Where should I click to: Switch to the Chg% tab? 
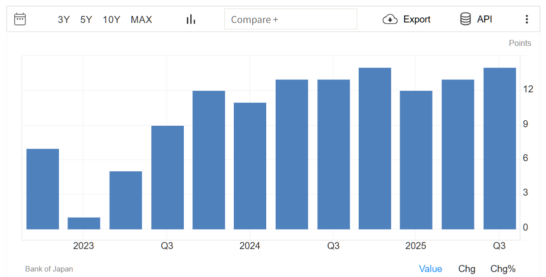[503, 269]
